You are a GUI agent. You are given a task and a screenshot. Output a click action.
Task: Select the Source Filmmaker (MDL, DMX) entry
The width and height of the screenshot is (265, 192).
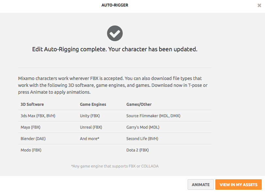point(153,116)
